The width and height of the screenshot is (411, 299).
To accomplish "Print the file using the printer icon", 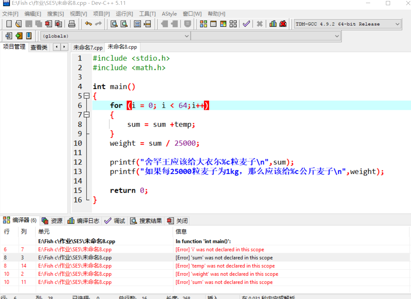I will point(71,24).
